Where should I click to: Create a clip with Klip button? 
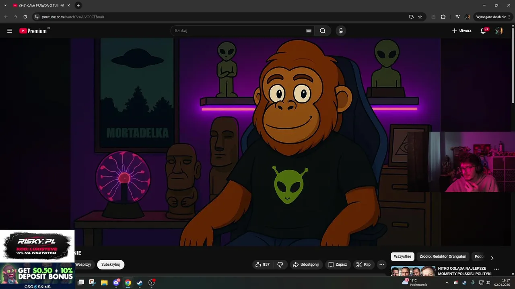click(363, 265)
